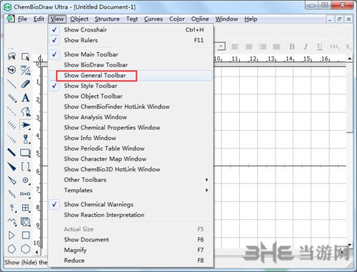The height and width of the screenshot is (272, 357).
Task: Activate the Eraser tool
Action: pos(25,84)
